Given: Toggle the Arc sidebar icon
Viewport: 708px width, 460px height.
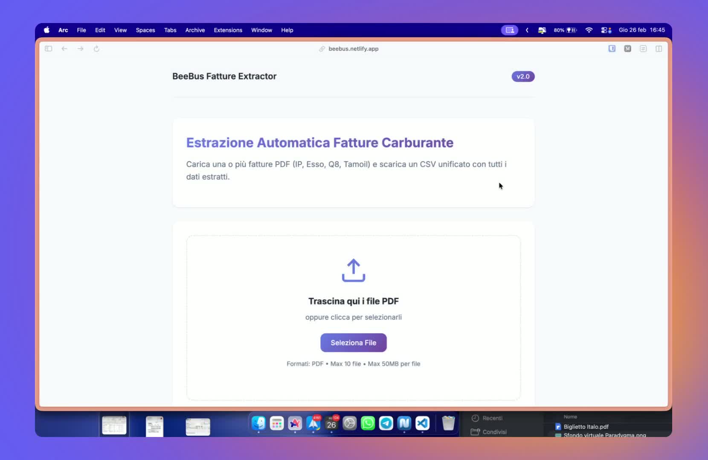Looking at the screenshot, I should pos(49,49).
